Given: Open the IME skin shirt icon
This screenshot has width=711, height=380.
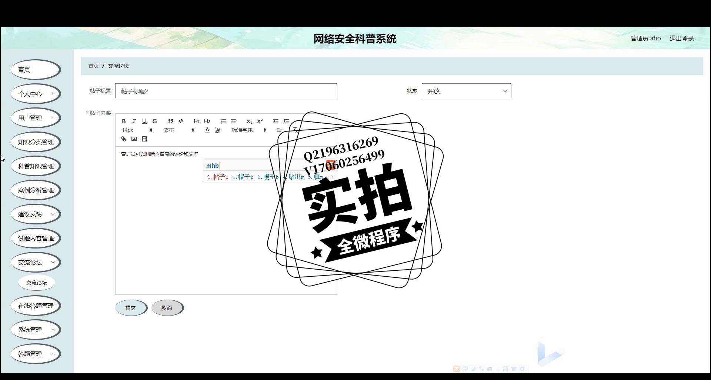Looking at the screenshot, I should [514, 369].
